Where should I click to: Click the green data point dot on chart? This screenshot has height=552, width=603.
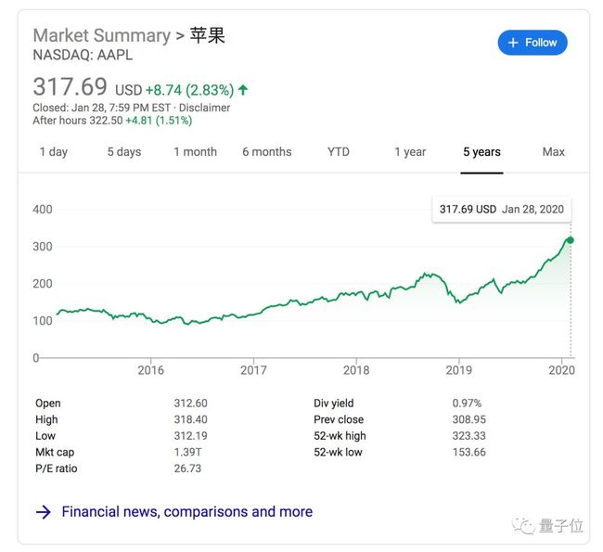point(571,240)
